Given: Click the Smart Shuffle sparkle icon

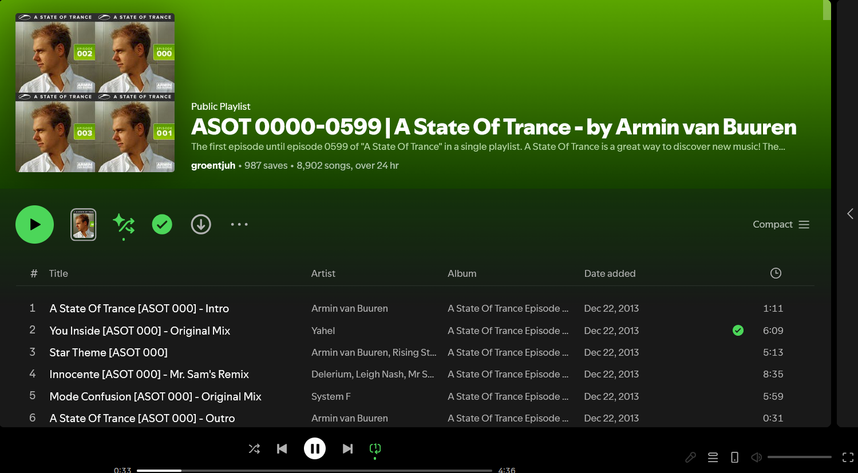Looking at the screenshot, I should click(124, 224).
